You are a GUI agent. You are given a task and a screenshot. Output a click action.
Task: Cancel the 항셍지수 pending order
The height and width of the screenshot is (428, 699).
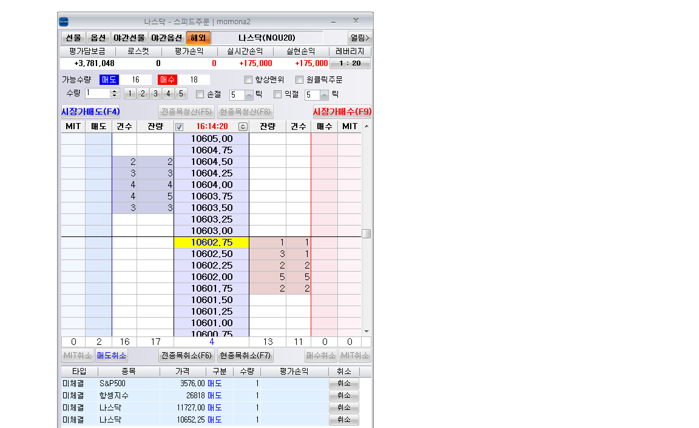click(343, 395)
